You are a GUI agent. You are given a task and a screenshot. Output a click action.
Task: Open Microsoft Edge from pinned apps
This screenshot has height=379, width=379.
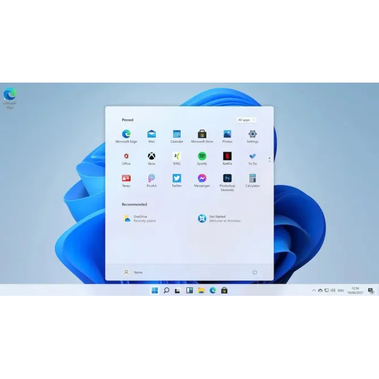point(126,136)
